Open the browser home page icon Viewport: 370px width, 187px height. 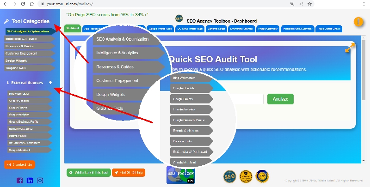tap(31, 4)
